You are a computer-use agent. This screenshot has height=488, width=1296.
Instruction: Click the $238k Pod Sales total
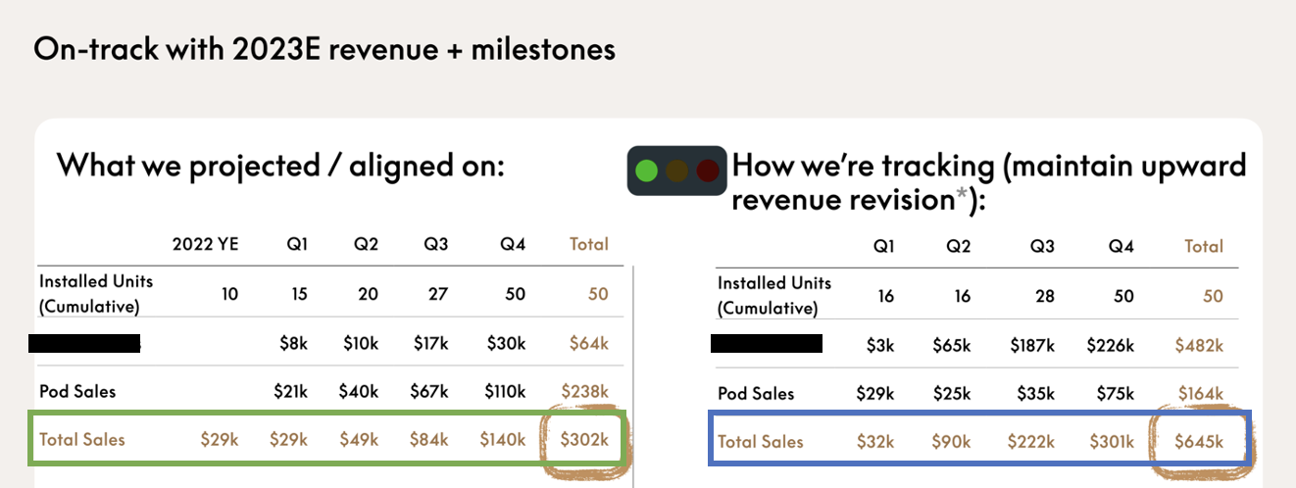584,391
